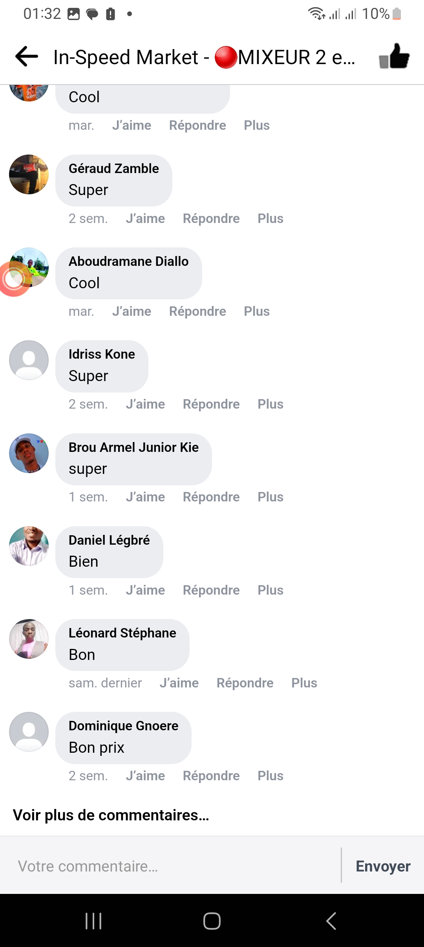Viewport: 424px width, 947px height.
Task: Open Android recent apps button
Action: point(93,921)
